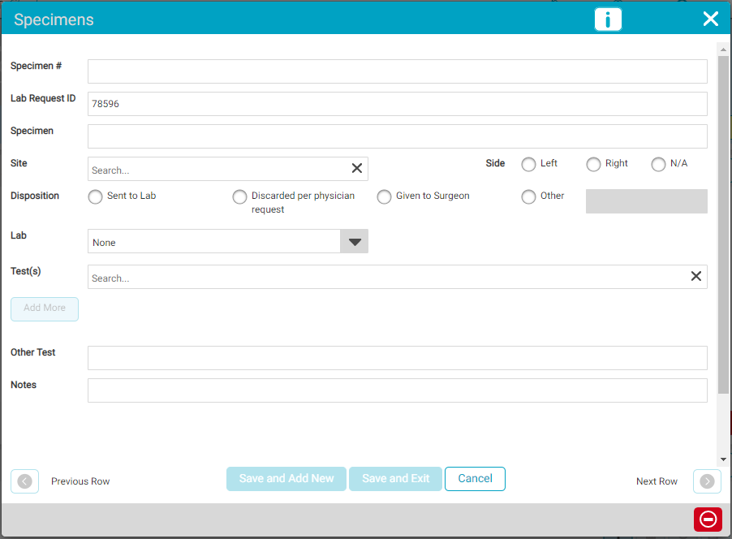Go to previous row arrow icon
The height and width of the screenshot is (539, 732).
pos(24,481)
